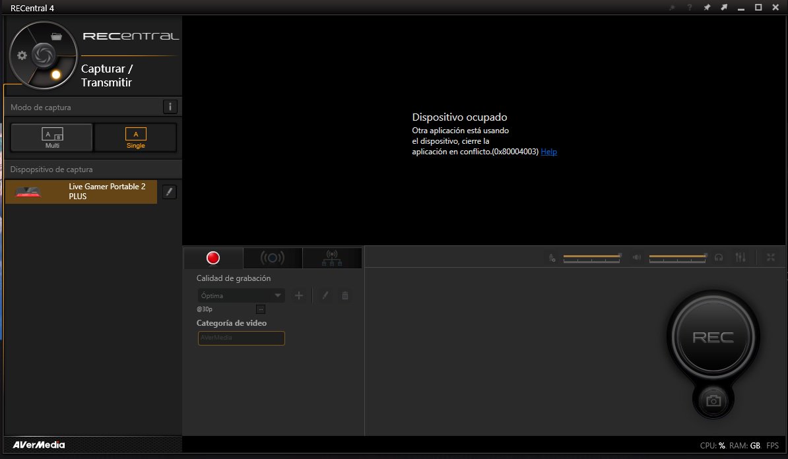The image size is (788, 459).
Task: Click the CPU usage status readout
Action: pyautogui.click(x=712, y=445)
